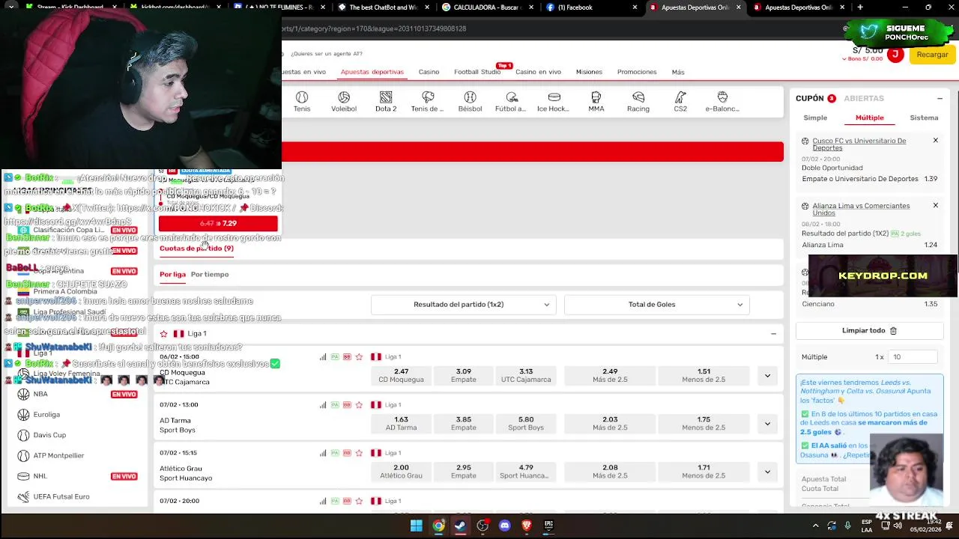959x539 pixels.
Task: Open the Misiones menu item
Action: 589,72
